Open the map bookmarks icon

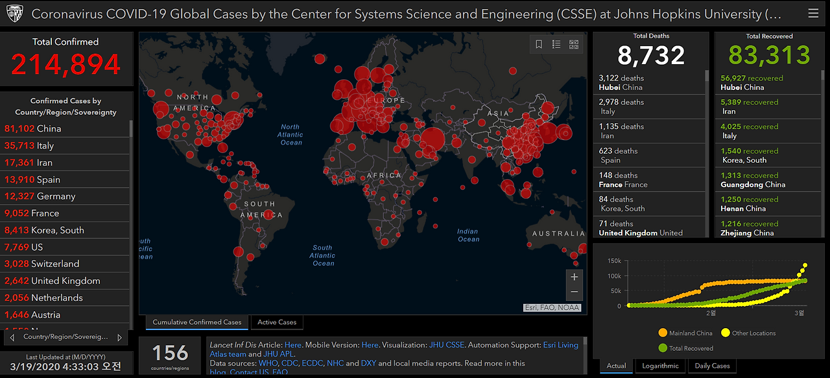coord(539,44)
